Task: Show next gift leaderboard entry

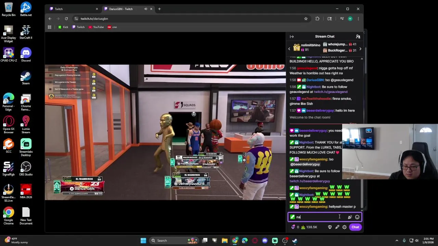Action: tap(360, 49)
